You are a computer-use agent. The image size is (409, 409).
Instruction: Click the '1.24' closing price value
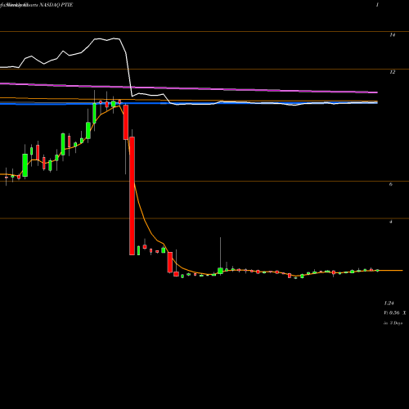(x=389, y=303)
